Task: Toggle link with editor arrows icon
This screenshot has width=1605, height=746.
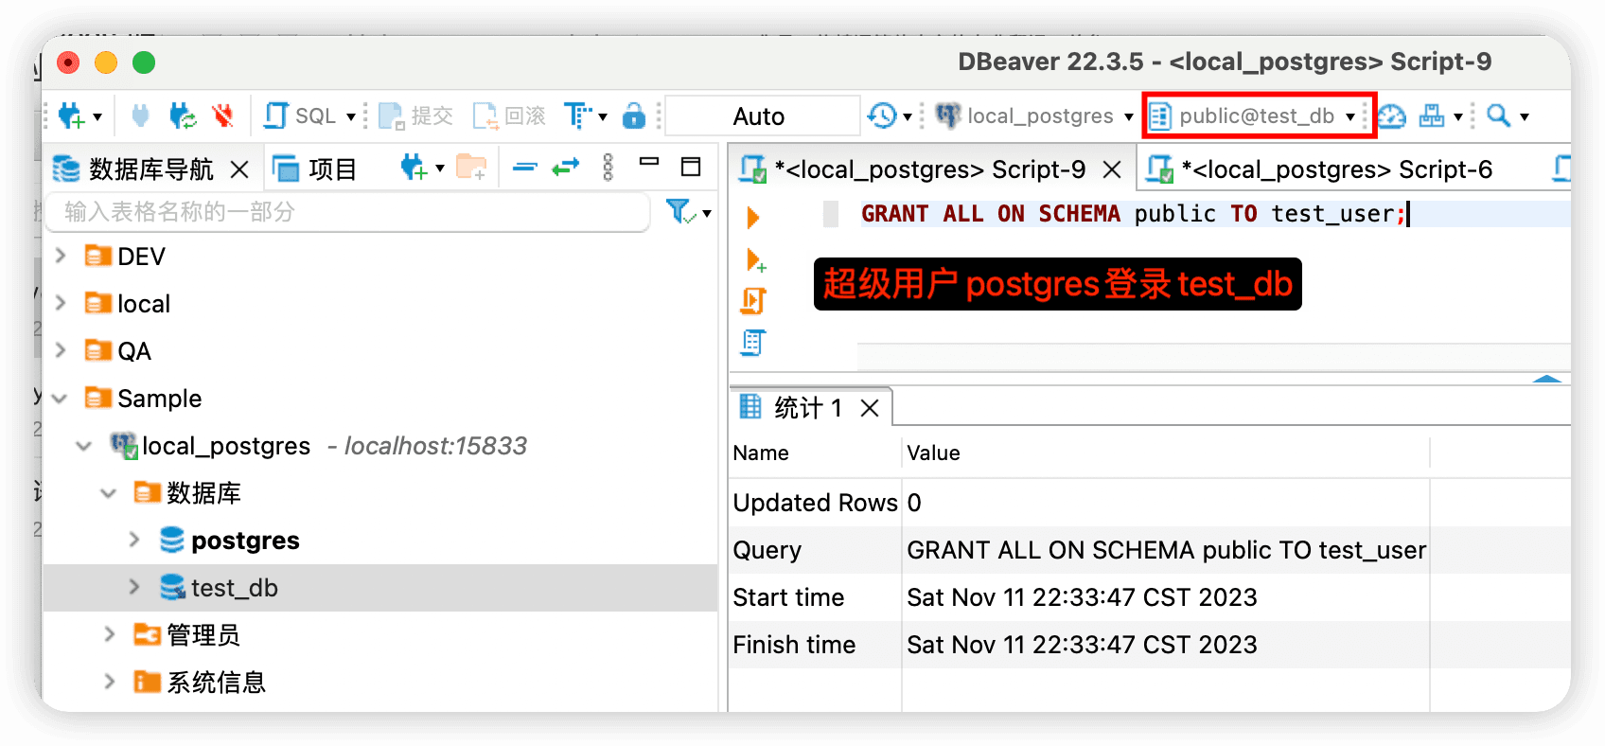Action: (566, 168)
